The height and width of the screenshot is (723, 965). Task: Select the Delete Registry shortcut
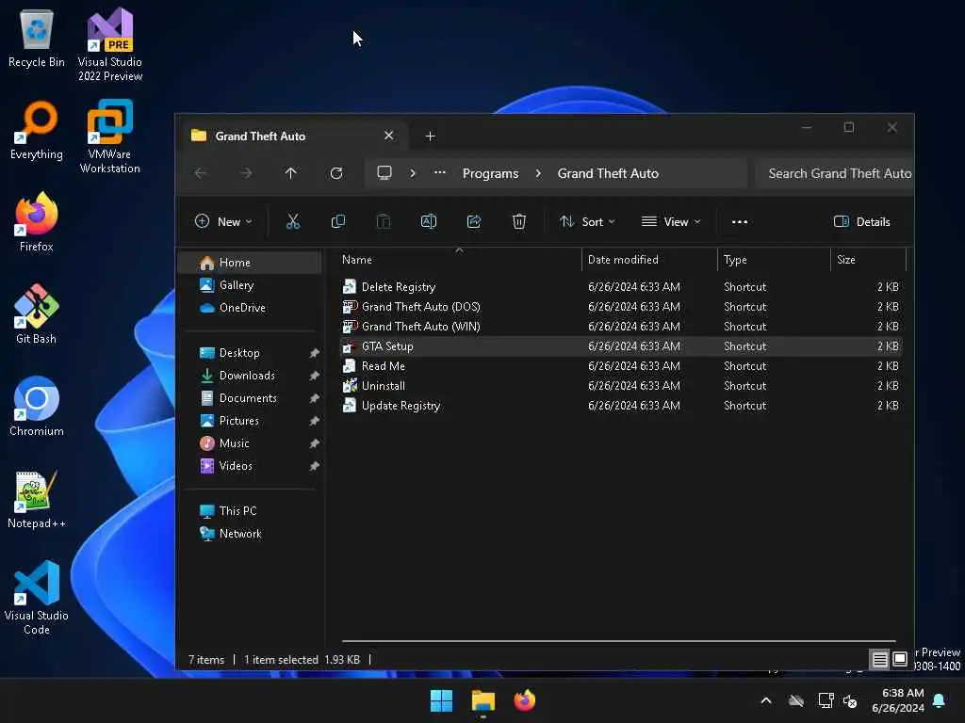pyautogui.click(x=622, y=287)
